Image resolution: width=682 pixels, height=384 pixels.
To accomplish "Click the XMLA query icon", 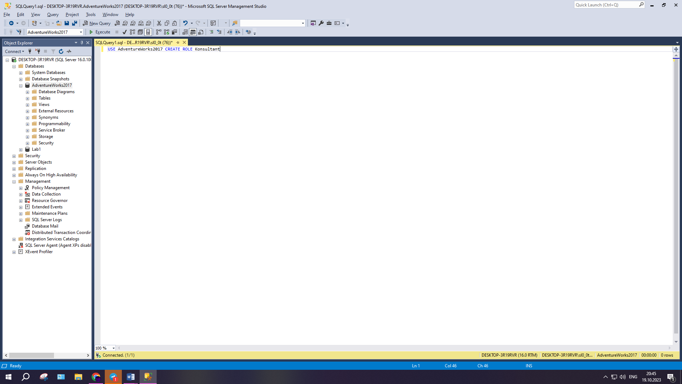I will pos(141,23).
